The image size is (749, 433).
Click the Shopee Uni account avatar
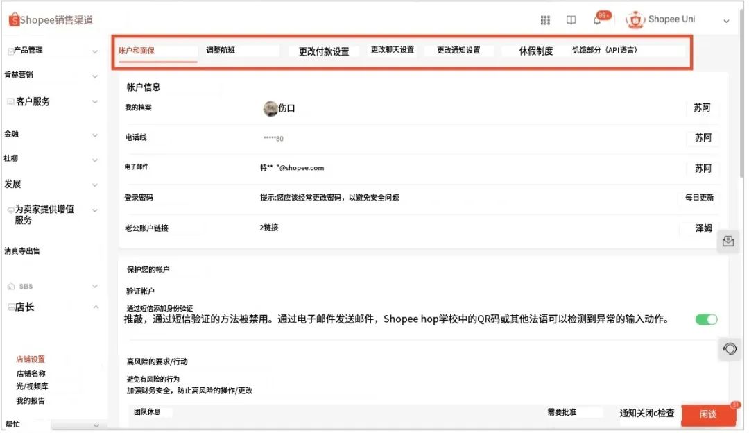pyautogui.click(x=635, y=20)
